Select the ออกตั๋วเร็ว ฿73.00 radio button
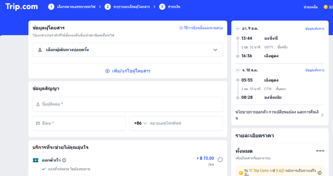 (x=220, y=160)
